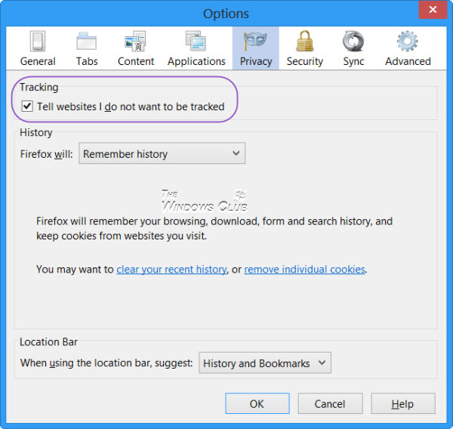
Task: Click the 'Firefox will:' label
Action: tap(46, 154)
